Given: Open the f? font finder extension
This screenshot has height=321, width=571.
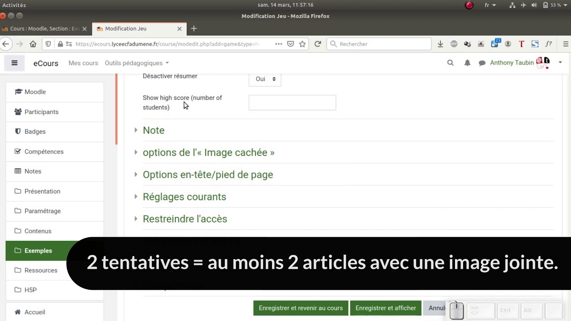Looking at the screenshot, I should (x=549, y=44).
